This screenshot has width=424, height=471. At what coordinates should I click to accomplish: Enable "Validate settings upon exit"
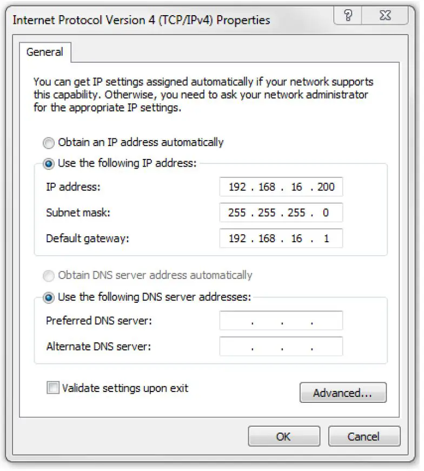coord(52,388)
